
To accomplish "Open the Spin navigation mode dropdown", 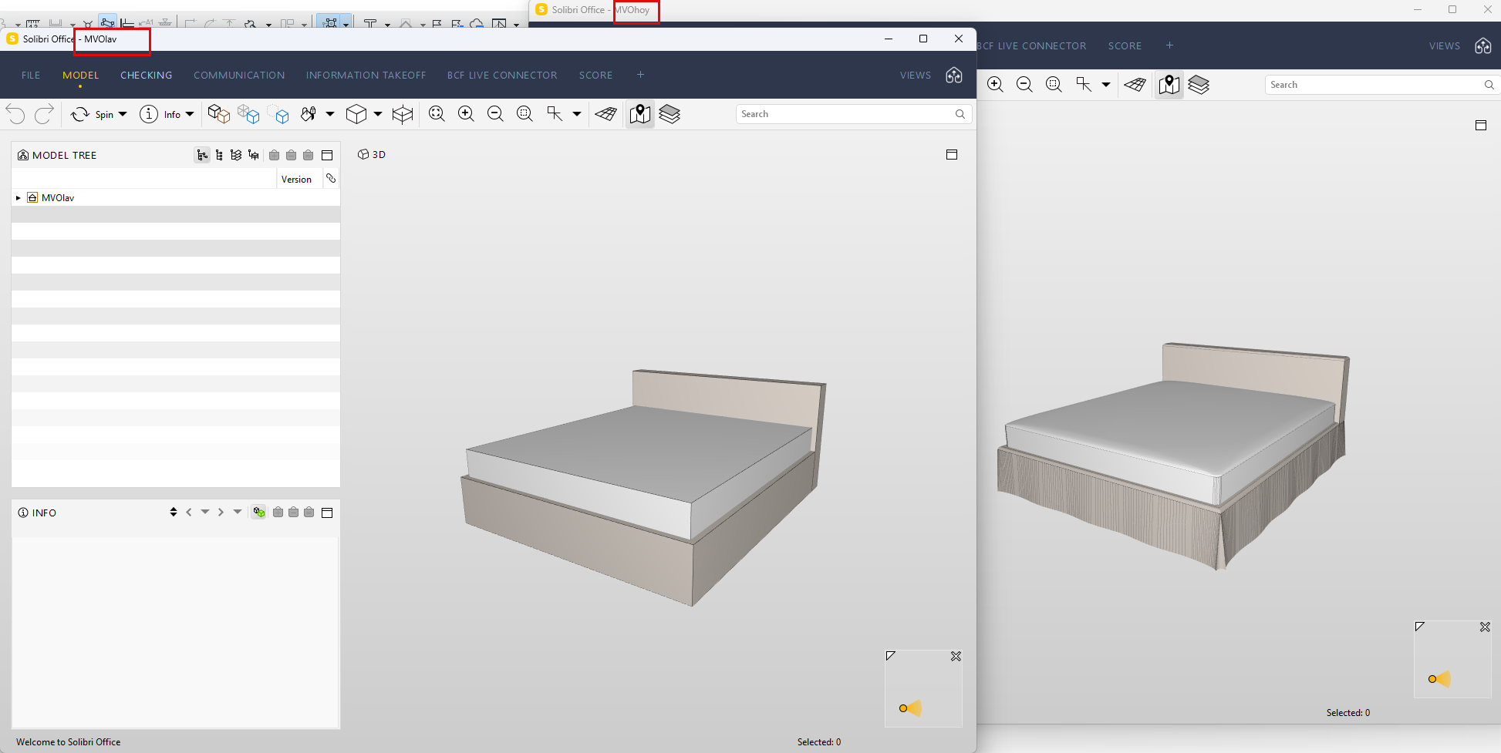I will pos(123,114).
